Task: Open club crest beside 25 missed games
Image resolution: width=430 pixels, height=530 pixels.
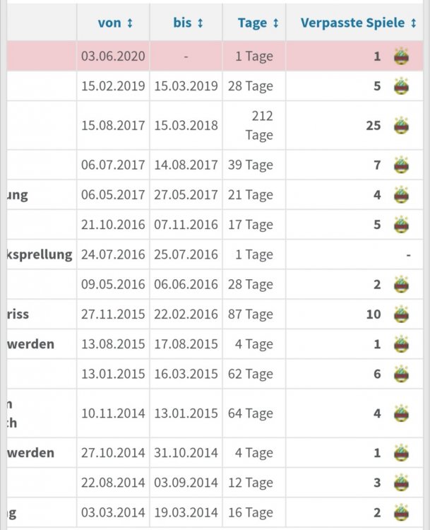Action: click(x=401, y=126)
